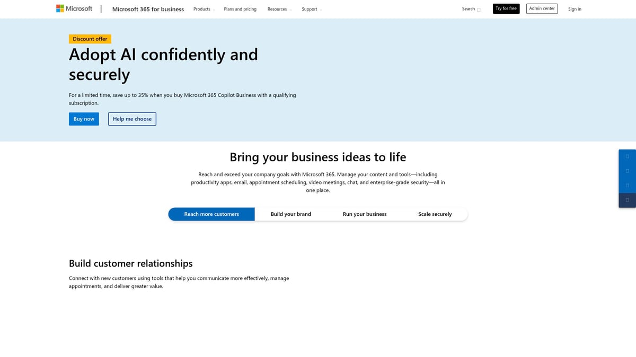Open the Run your business tab

[365, 214]
